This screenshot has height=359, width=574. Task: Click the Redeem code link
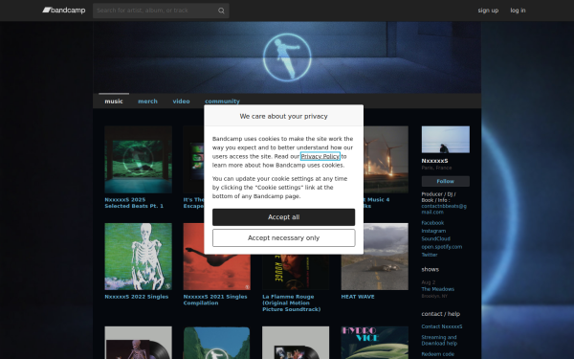point(438,354)
